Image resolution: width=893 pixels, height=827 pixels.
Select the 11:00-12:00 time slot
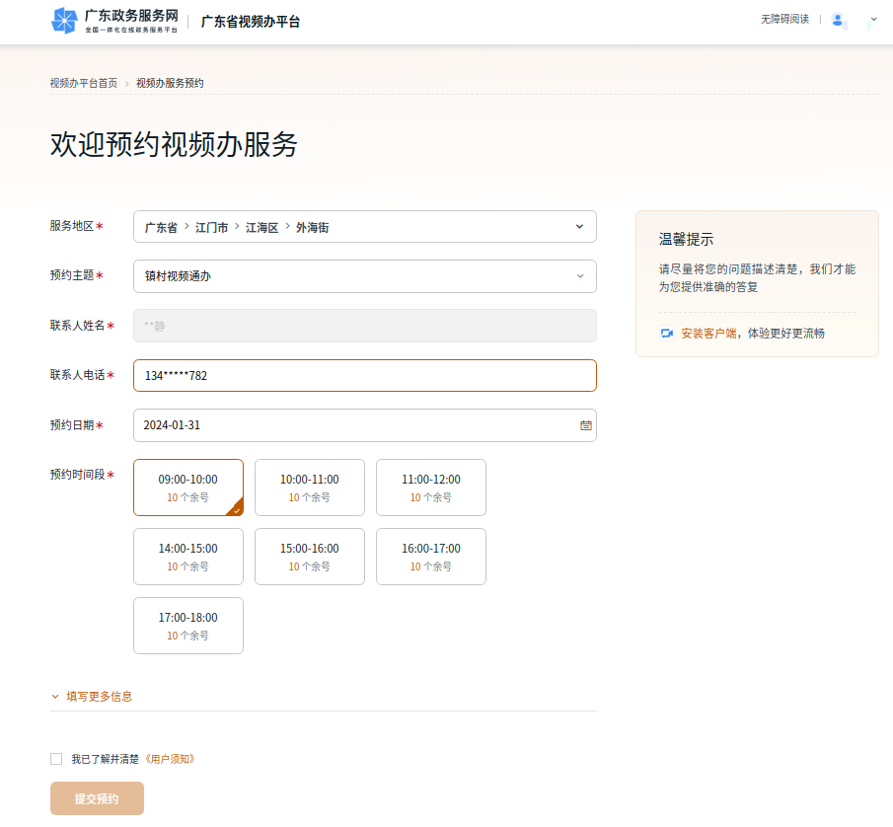click(431, 488)
